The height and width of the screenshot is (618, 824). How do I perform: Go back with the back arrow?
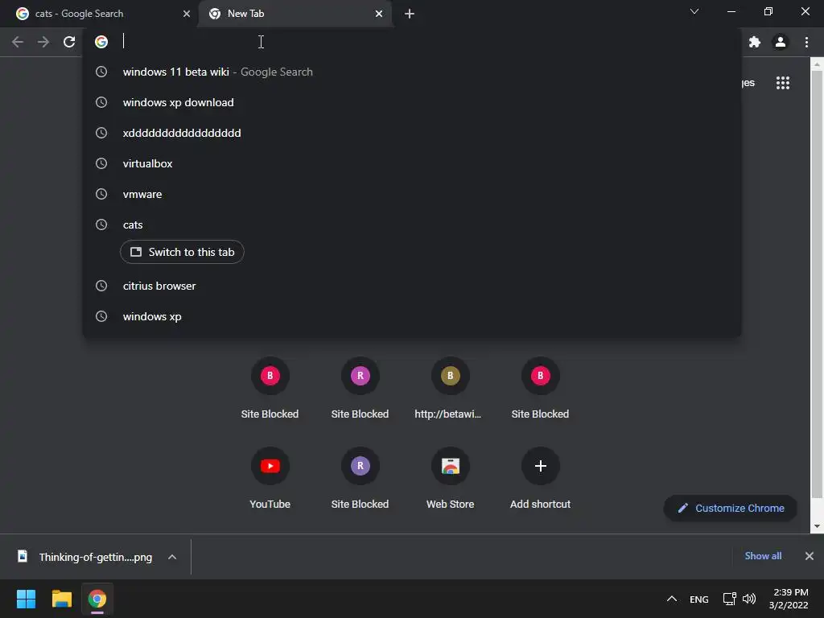pyautogui.click(x=18, y=42)
